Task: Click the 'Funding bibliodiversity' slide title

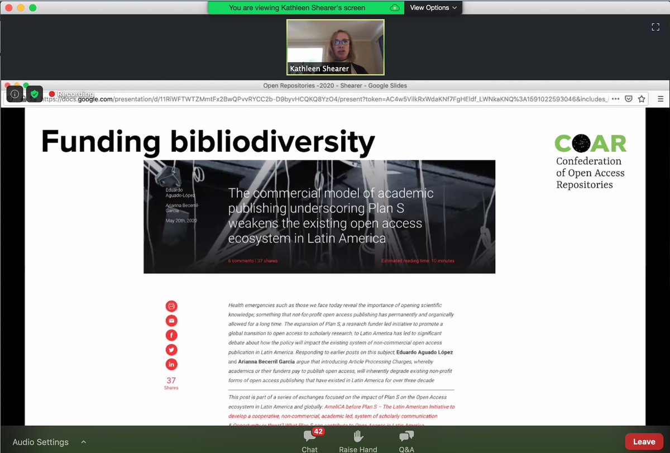Action: (208, 142)
